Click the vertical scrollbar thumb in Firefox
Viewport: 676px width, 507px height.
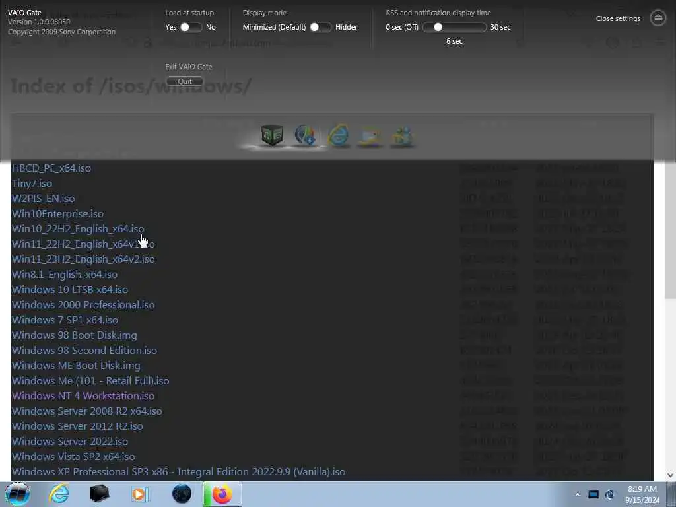(x=670, y=230)
